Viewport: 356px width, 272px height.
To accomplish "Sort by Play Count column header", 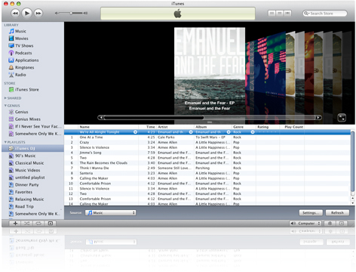I will pos(292,127).
